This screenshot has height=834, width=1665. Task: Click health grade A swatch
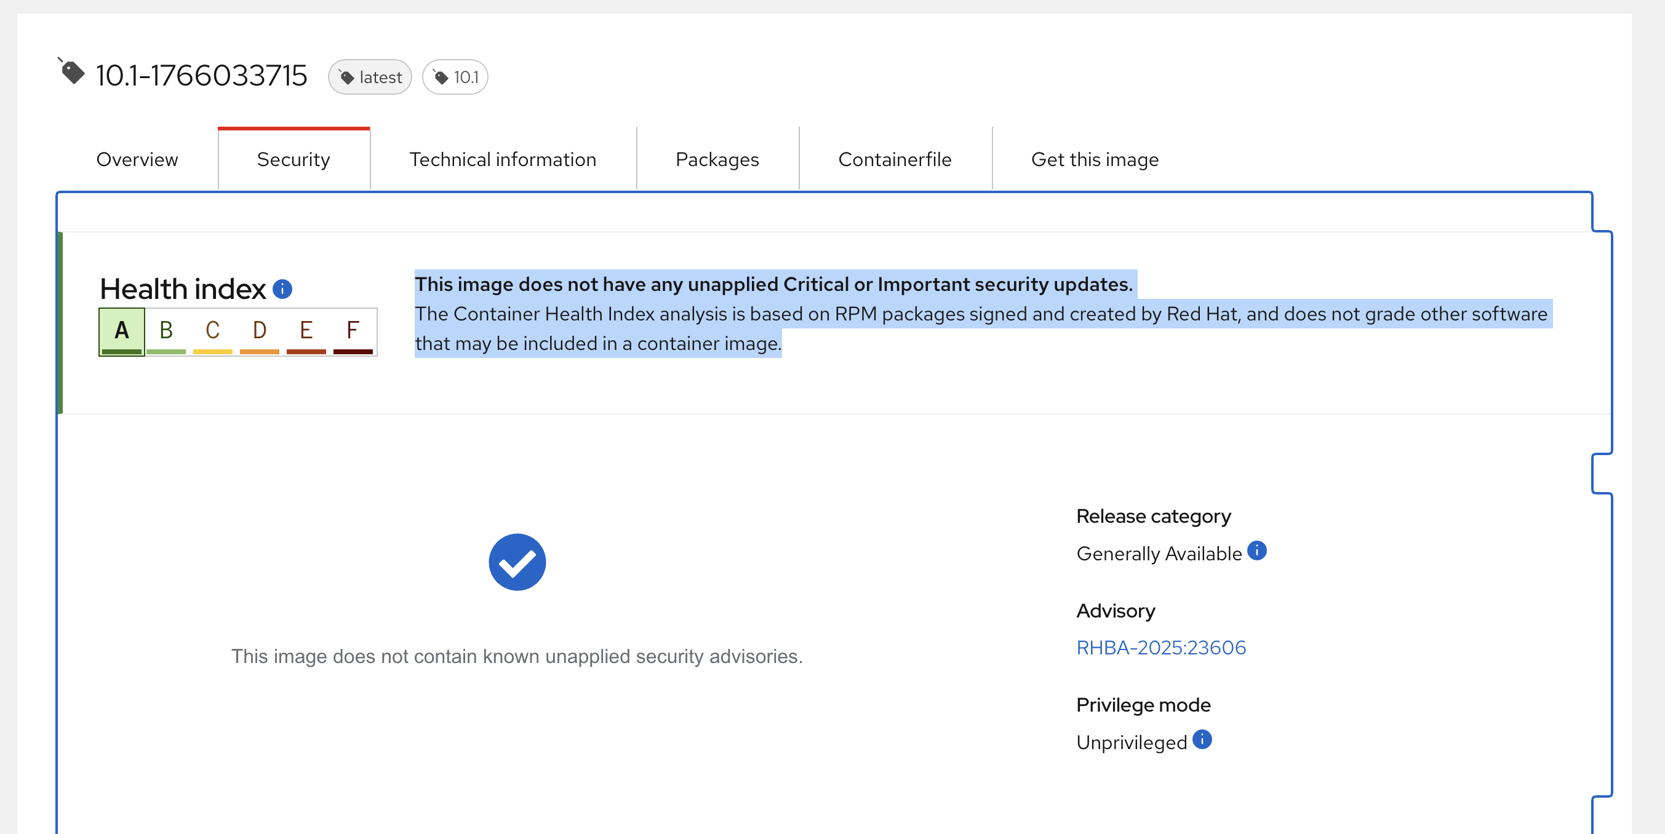(121, 332)
